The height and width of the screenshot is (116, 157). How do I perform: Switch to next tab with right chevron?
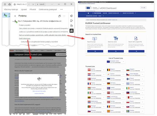33,4
